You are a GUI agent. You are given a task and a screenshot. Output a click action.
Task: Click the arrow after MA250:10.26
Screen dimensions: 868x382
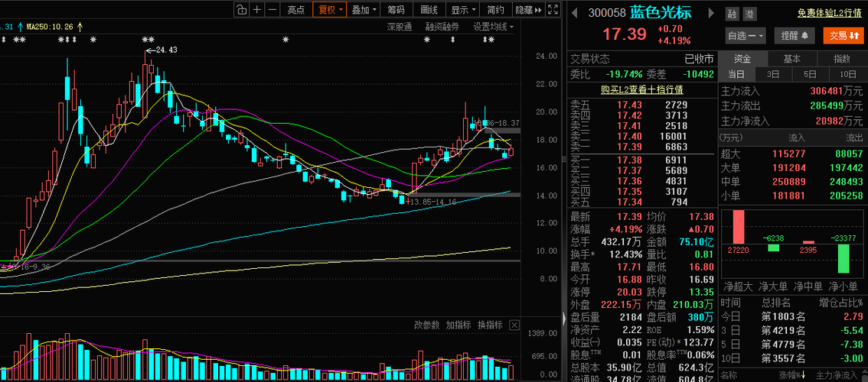[80, 25]
